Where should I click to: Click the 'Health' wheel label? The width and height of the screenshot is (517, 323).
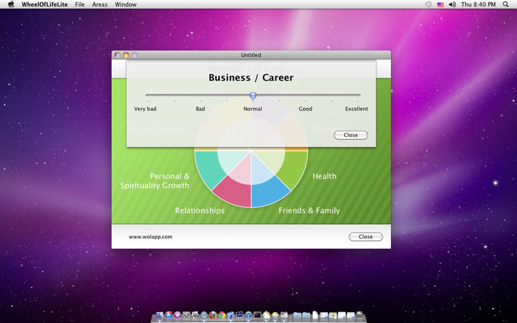point(324,176)
